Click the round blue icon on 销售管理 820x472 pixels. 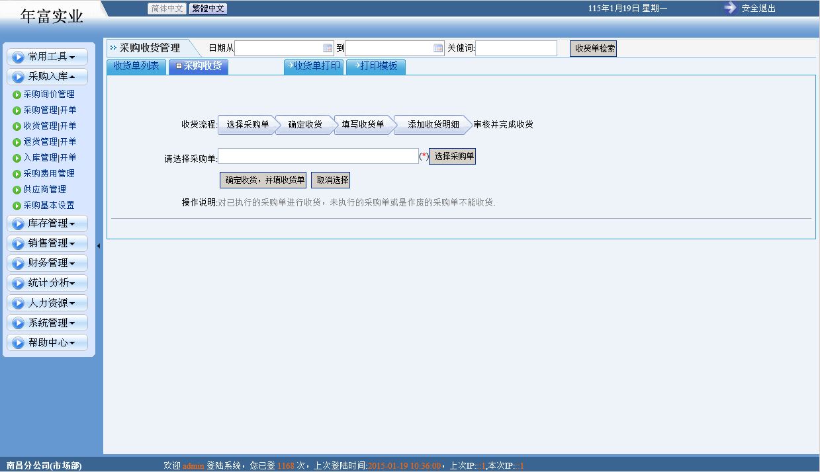18,243
